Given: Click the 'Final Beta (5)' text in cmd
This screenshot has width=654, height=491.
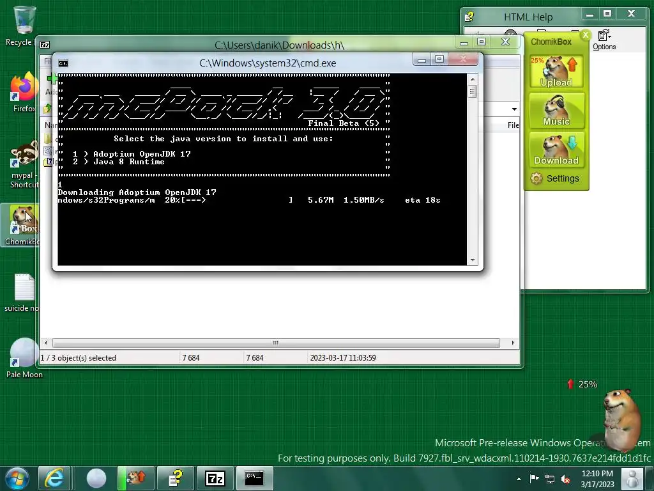Looking at the screenshot, I should 344,123.
